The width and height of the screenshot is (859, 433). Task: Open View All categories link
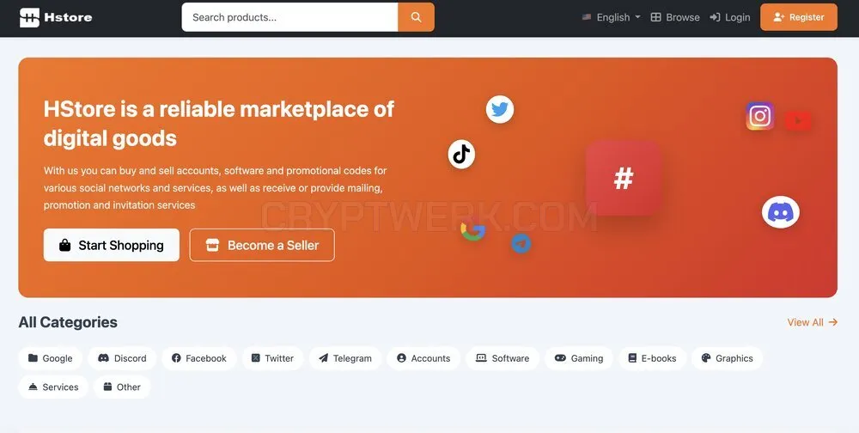pyautogui.click(x=813, y=322)
